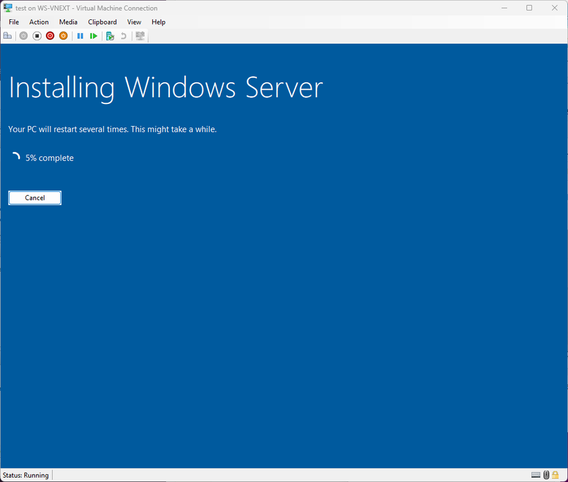Send Ctrl+Alt+Delete using the toolbar icon
The image size is (568, 482).
[7, 36]
